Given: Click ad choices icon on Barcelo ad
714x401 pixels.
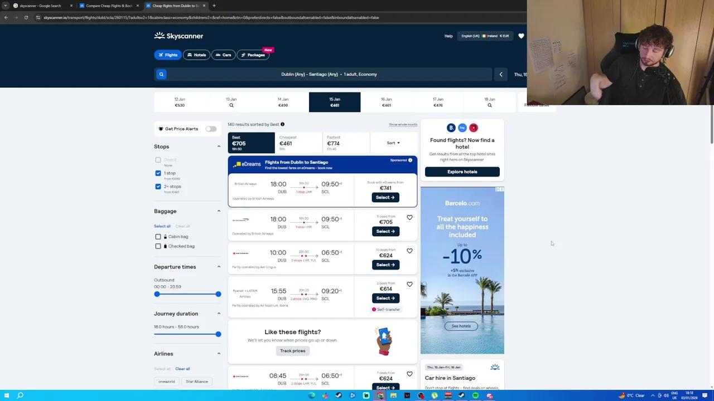Looking at the screenshot, I should [x=499, y=189].
